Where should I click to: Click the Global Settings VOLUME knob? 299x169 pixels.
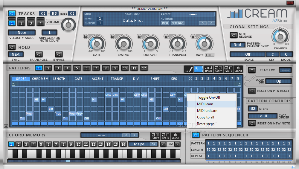[x=280, y=36]
